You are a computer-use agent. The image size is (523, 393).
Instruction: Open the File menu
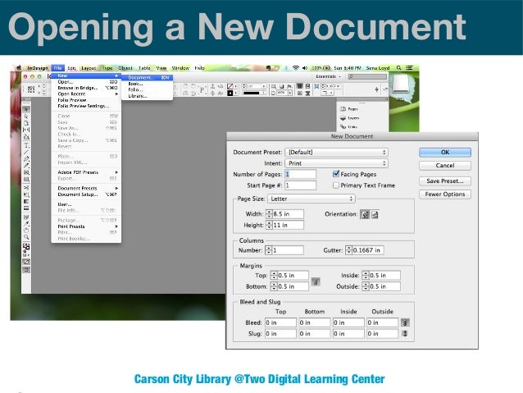pyautogui.click(x=57, y=68)
